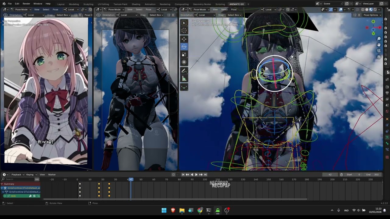Activate the Rotate tool
The image size is (390, 219).
pos(184,47)
